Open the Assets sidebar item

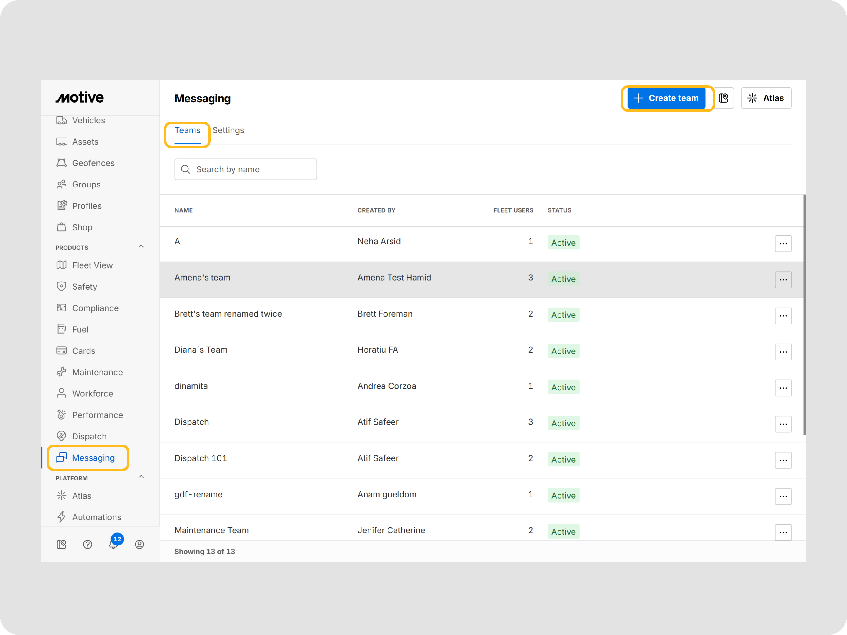point(77,142)
